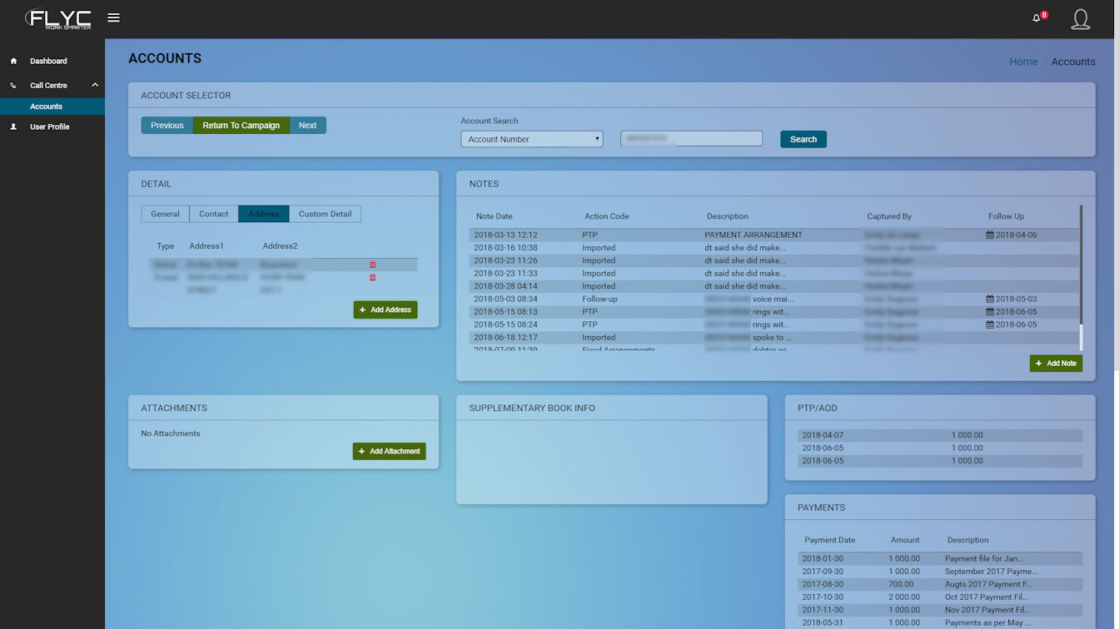Click calendar icon for follow up 2018-05-03

(x=990, y=300)
